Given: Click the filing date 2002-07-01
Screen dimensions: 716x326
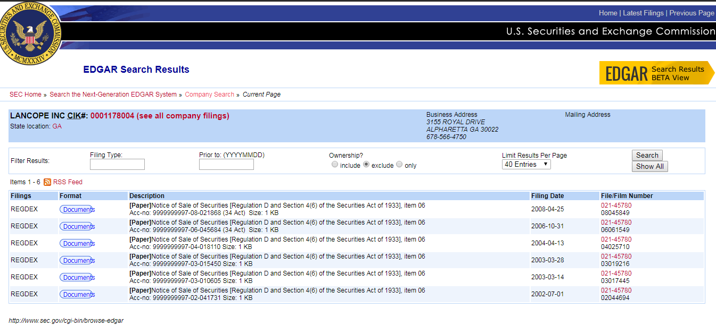Looking at the screenshot, I should pyautogui.click(x=547, y=294).
